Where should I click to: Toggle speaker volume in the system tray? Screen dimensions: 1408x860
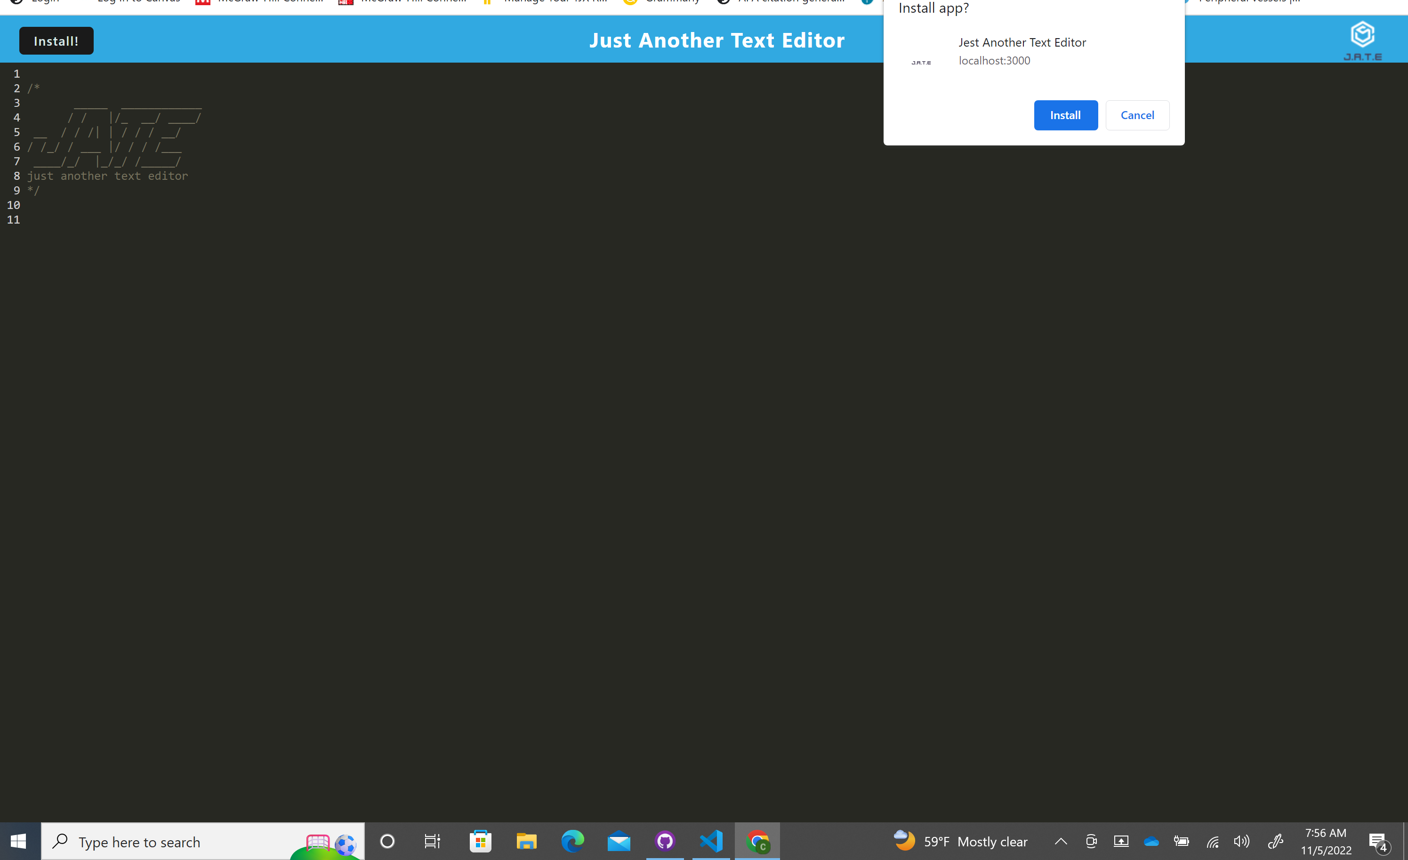click(x=1241, y=841)
